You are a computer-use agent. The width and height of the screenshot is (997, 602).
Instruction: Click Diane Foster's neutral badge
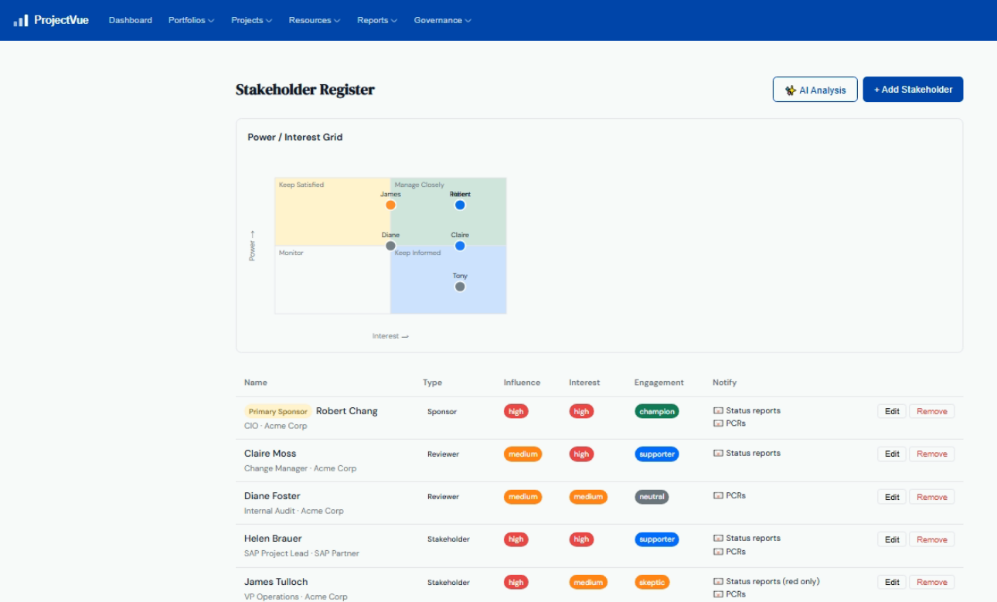click(652, 497)
